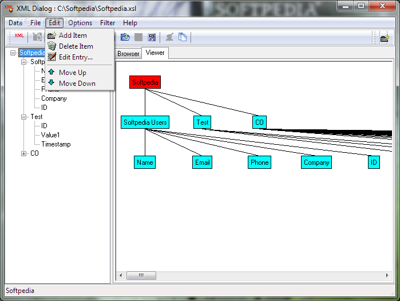Image resolution: width=400 pixels, height=301 pixels.
Task: Click the scroll left arrow in viewer
Action: tap(121, 275)
